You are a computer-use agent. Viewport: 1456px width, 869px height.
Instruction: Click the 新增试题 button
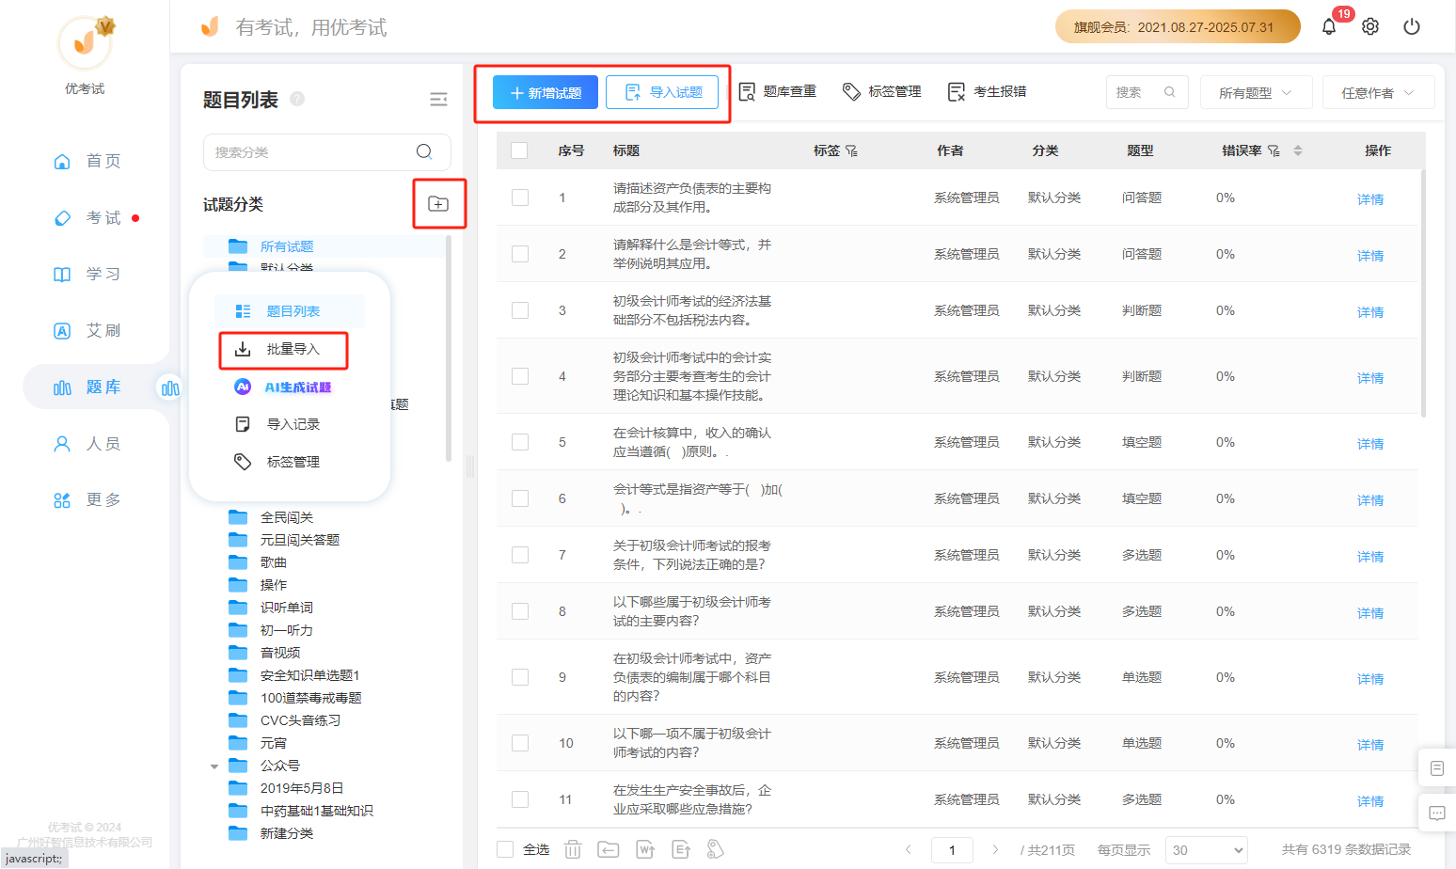pos(546,92)
